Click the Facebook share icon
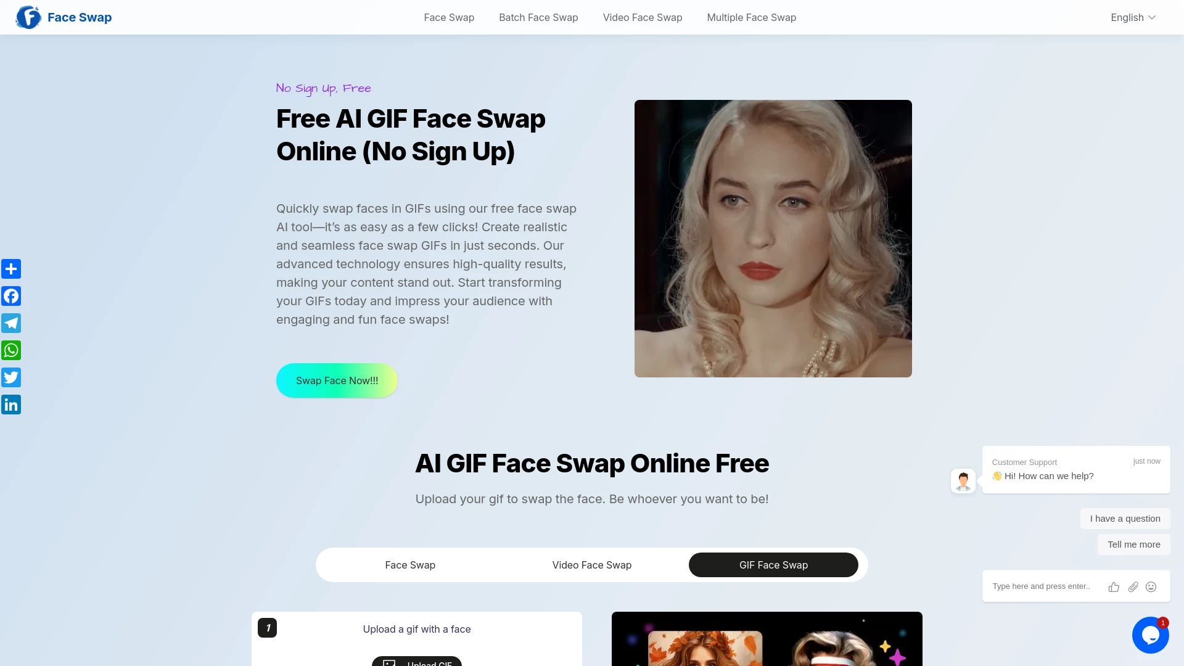 (x=11, y=296)
